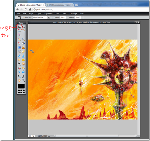This screenshot has width=150, height=141.
Task: Open the Layer menu
Action: 39,14
